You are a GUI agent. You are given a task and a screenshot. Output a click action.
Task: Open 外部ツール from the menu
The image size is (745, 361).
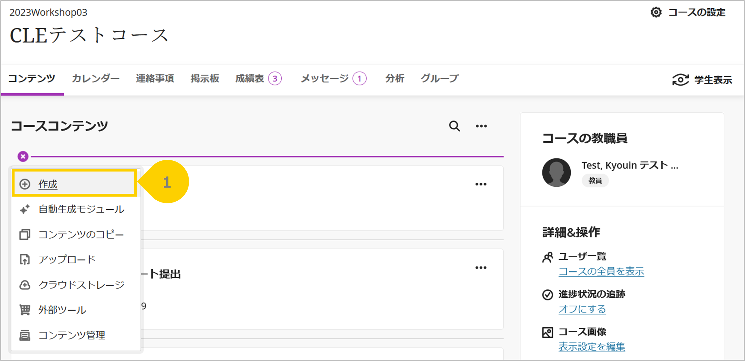coord(76,310)
